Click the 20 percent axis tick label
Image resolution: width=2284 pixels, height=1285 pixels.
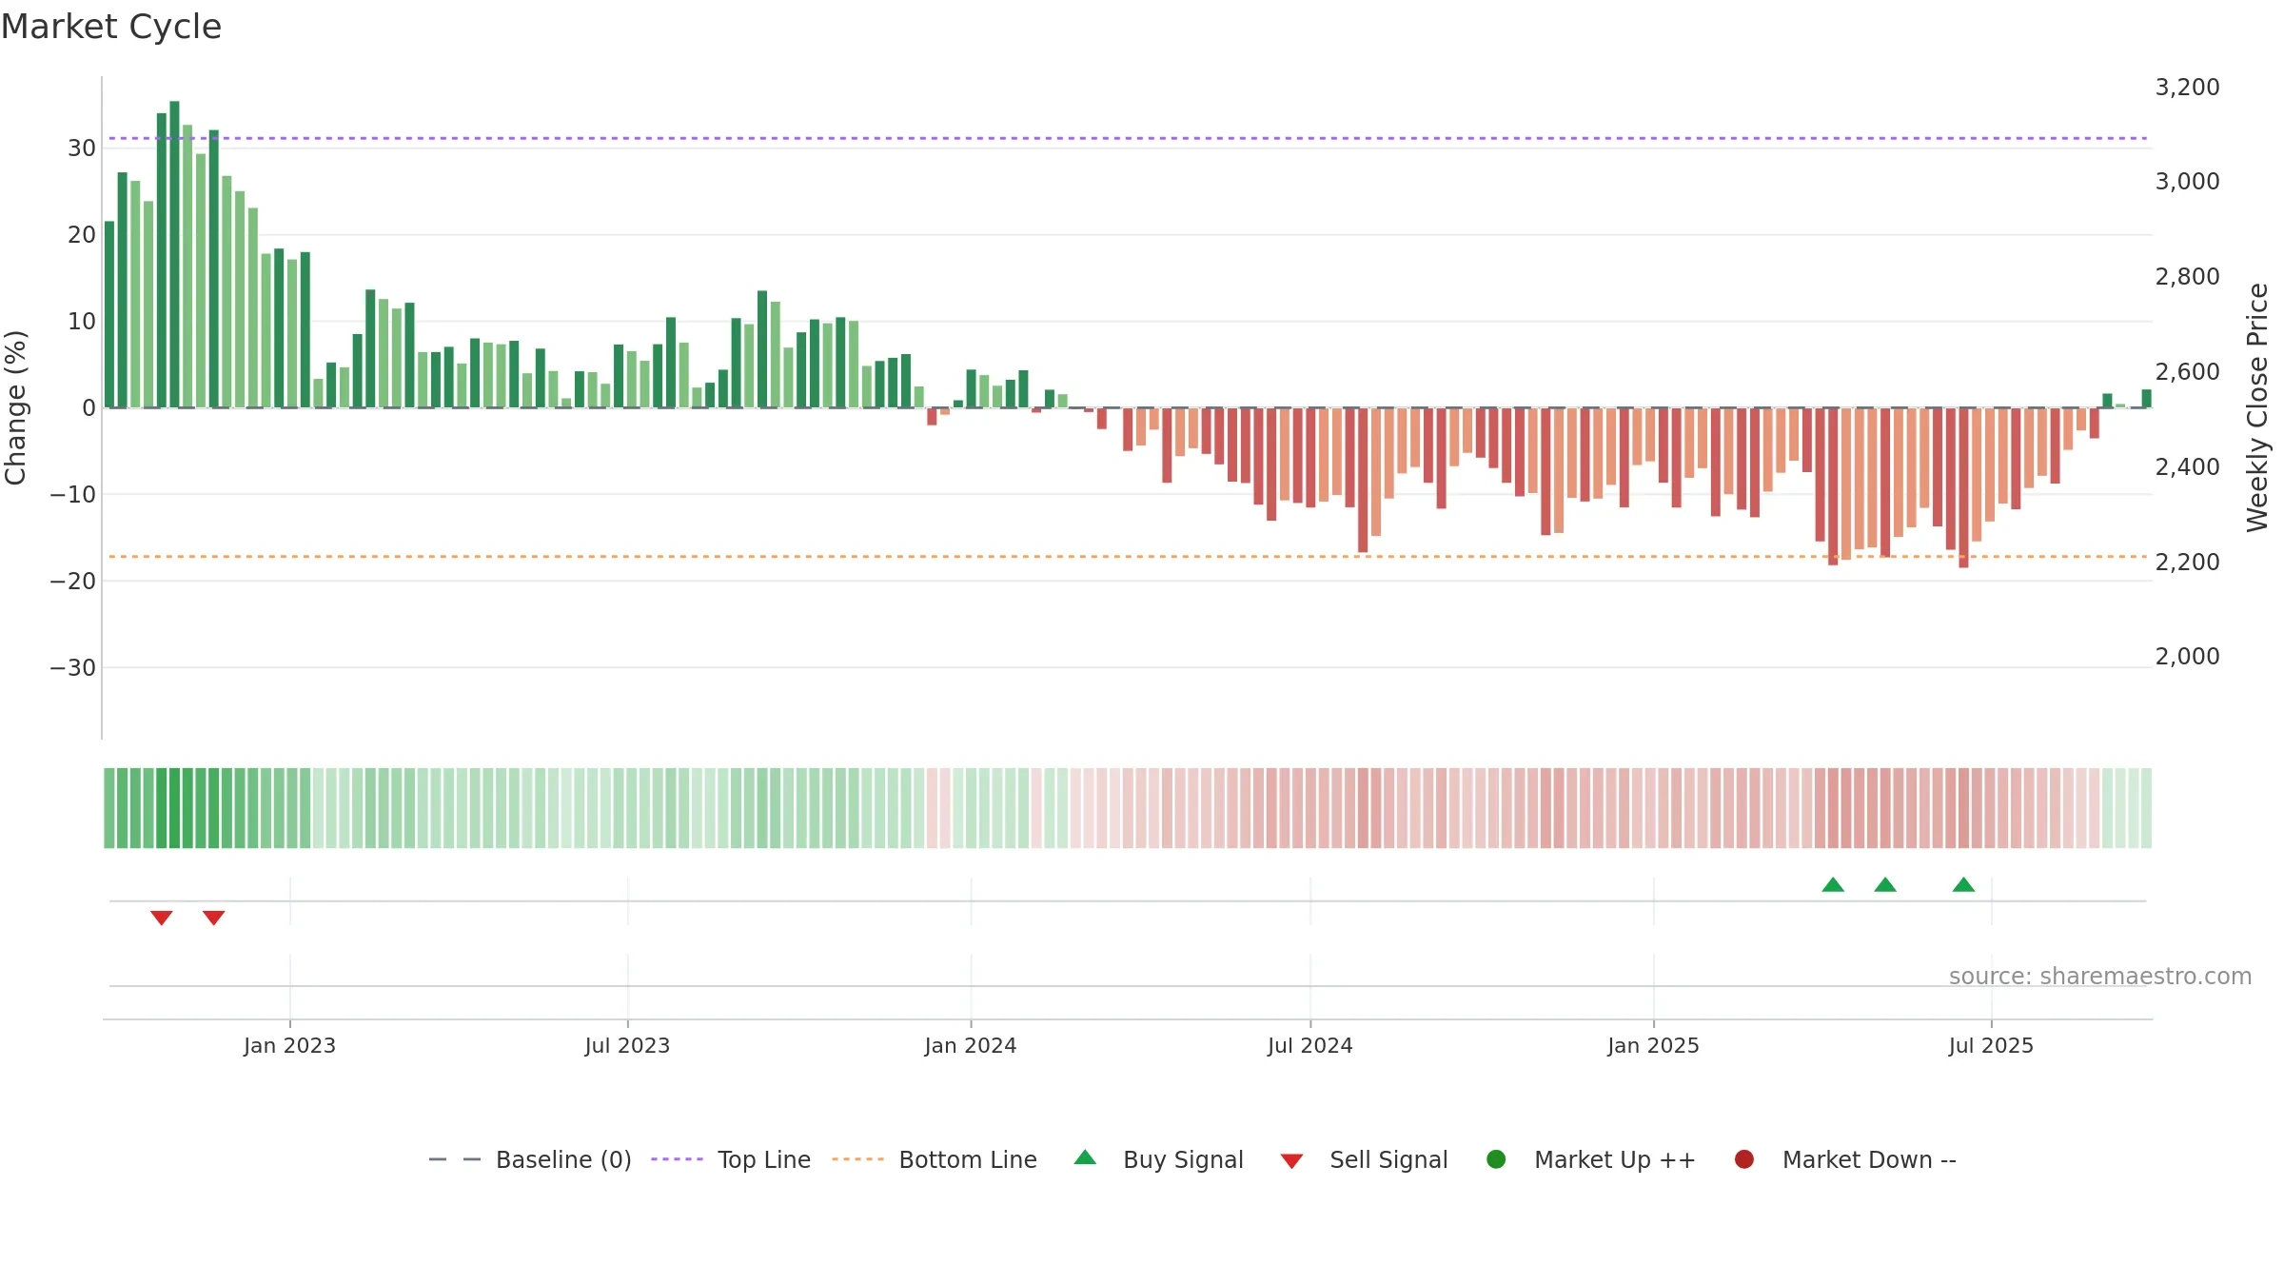point(82,234)
